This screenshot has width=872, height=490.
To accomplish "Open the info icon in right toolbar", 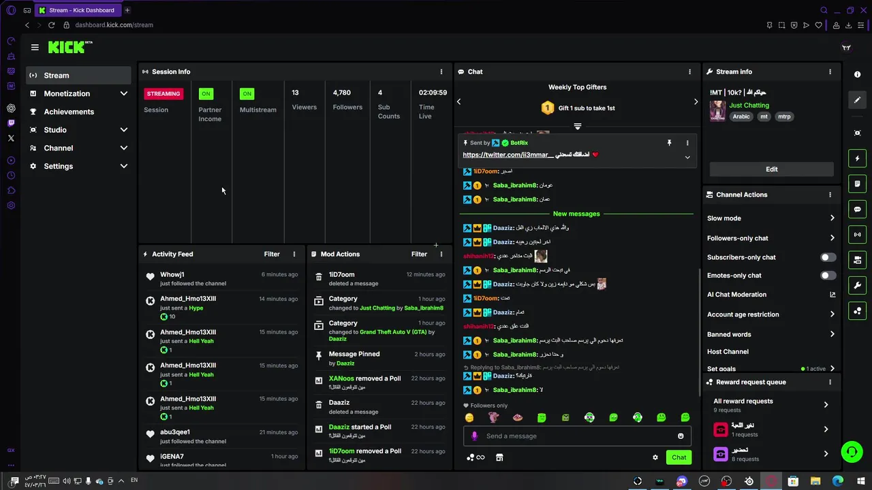I will (858, 74).
